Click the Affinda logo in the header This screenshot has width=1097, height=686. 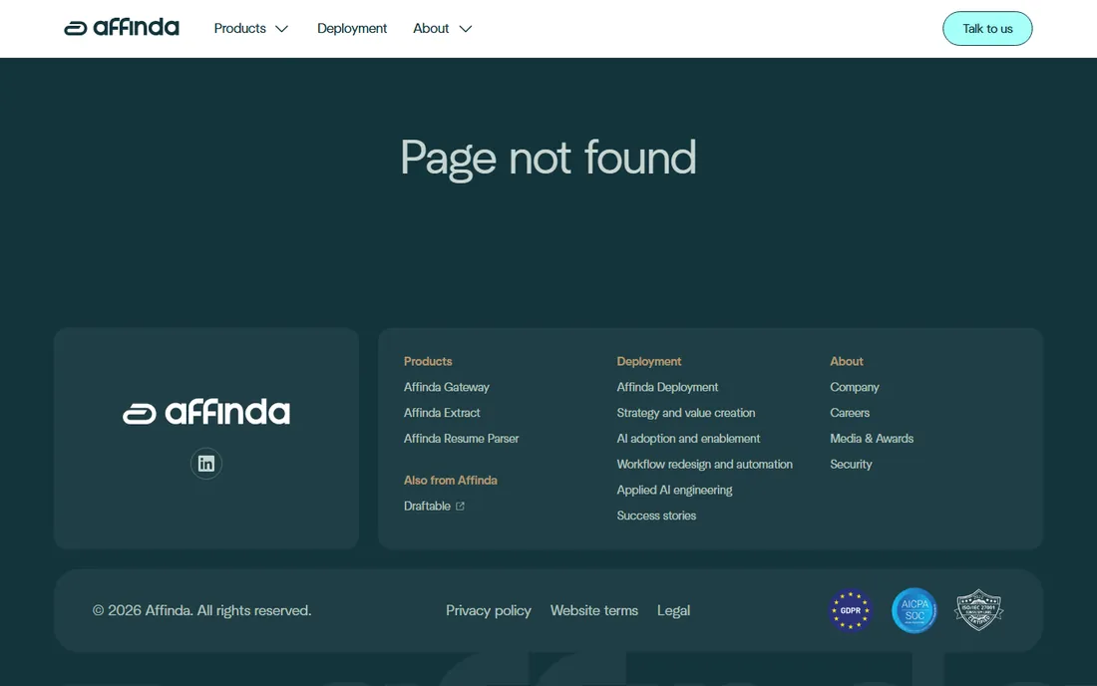tap(122, 28)
